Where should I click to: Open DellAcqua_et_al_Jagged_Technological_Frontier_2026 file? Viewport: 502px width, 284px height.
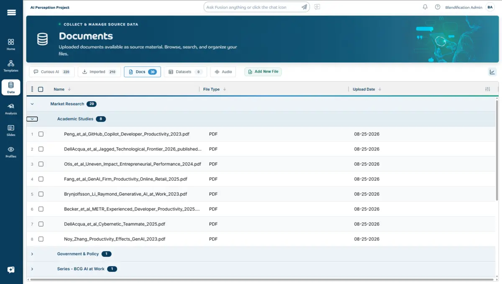click(x=133, y=149)
